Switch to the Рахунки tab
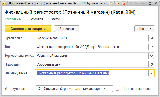 36,19
